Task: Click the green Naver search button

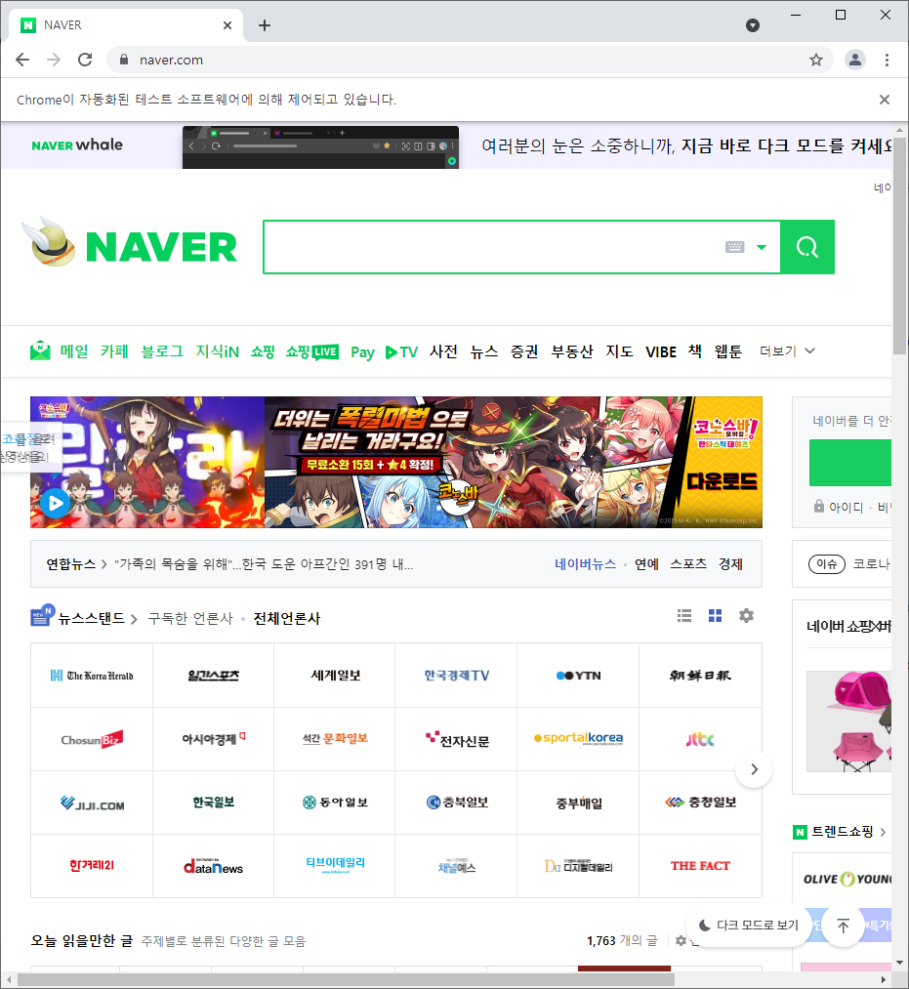Action: 806,247
